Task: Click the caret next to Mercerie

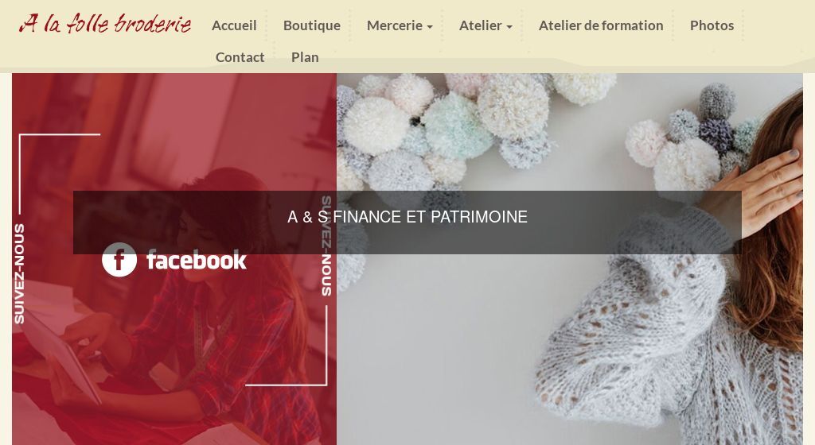Action: pos(430,27)
